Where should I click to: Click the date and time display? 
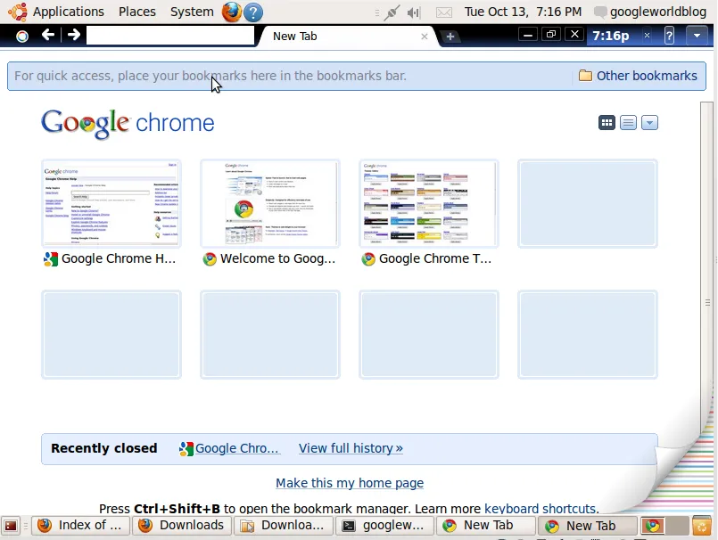tap(523, 12)
